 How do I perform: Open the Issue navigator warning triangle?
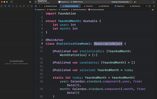pyautogui.click(x=16, y=6)
